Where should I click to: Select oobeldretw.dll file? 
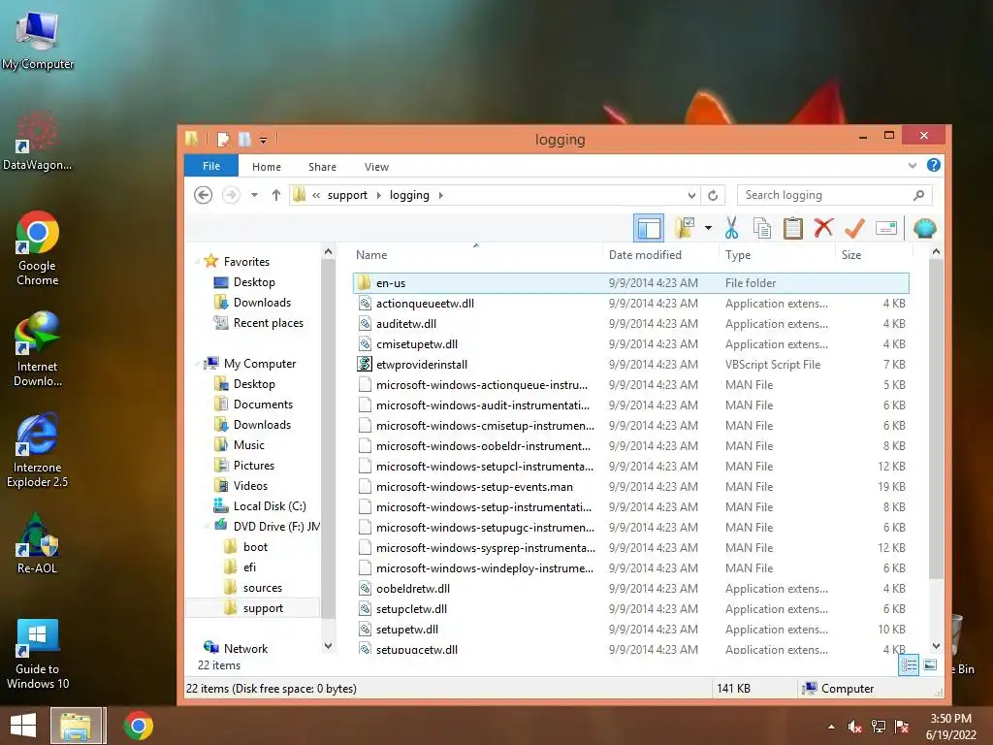630,589
